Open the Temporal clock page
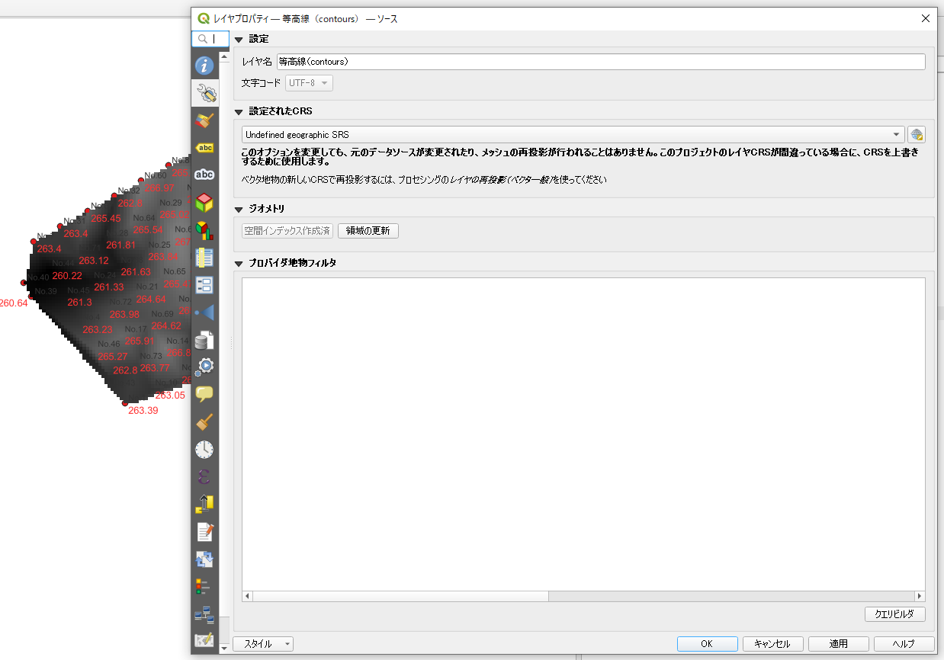The image size is (944, 660). pyautogui.click(x=204, y=450)
